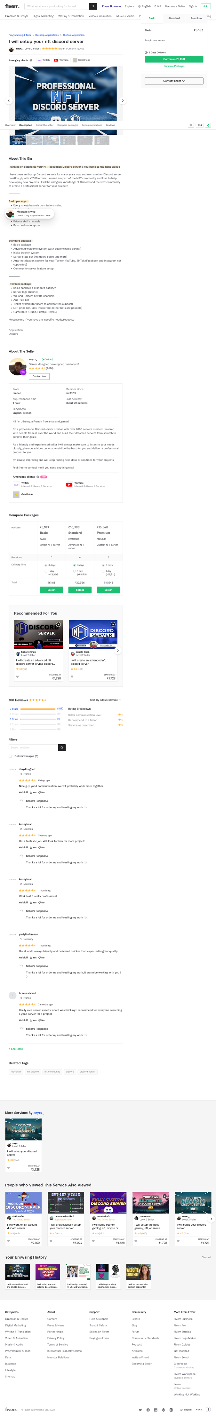This screenshot has width=216, height=1417.
Task: Click the share icon on the gig tab bar
Action: click(208, 125)
